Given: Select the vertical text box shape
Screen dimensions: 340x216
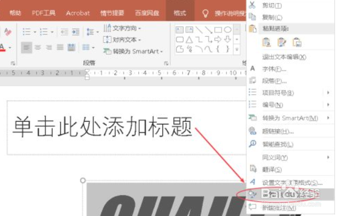Looking at the screenshot, I should (x=189, y=30).
